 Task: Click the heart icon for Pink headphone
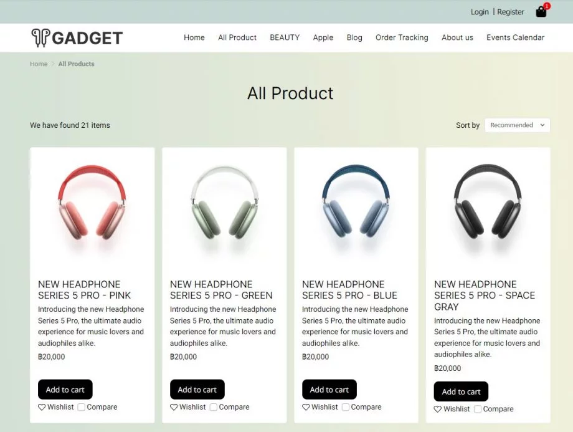[42, 407]
